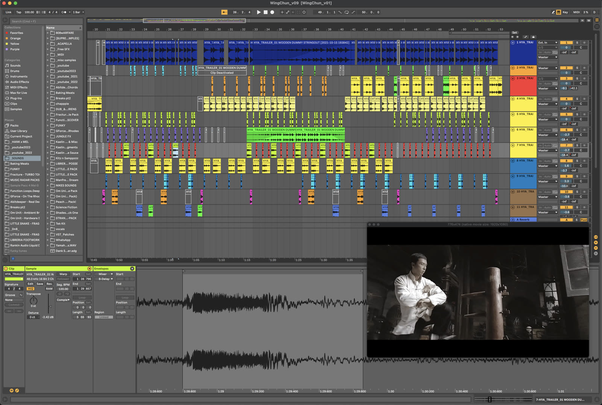Arm track 3 for recording
The width and height of the screenshot is (602, 405).
click(584, 78)
